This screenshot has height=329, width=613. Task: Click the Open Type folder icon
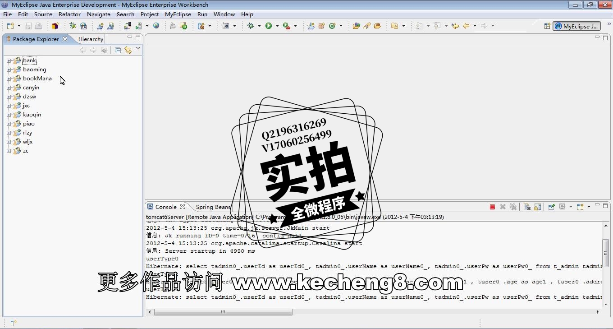[356, 26]
